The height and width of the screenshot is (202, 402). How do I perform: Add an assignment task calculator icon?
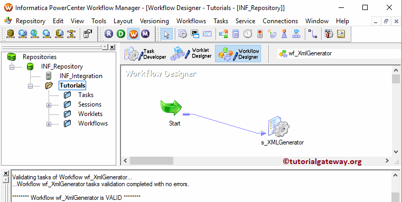[x=236, y=34]
